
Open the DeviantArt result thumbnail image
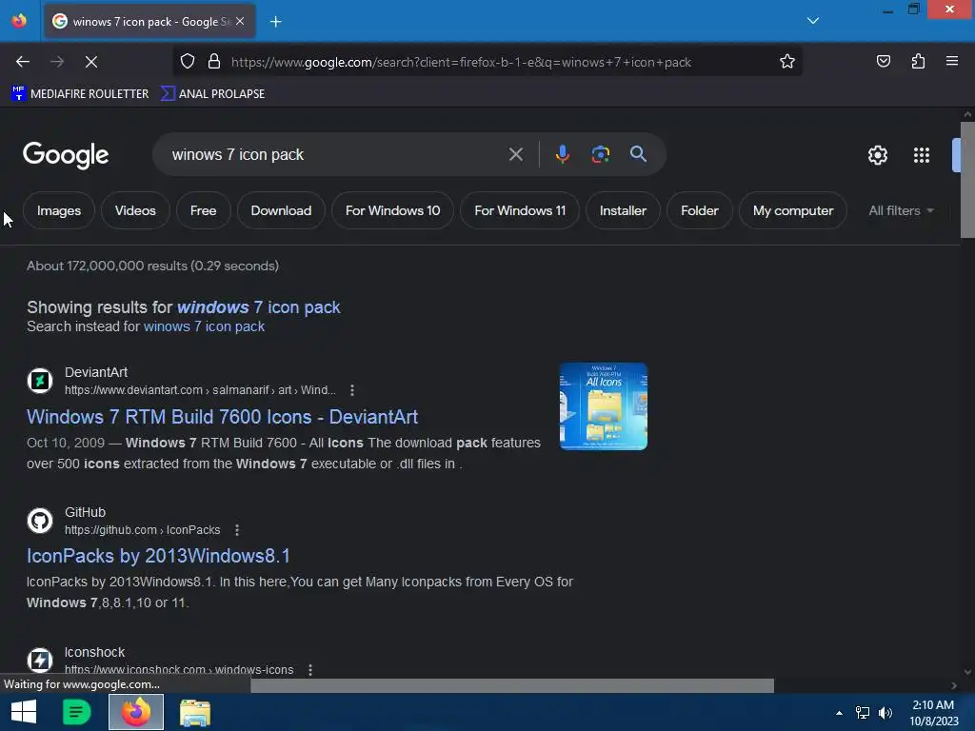[603, 405]
